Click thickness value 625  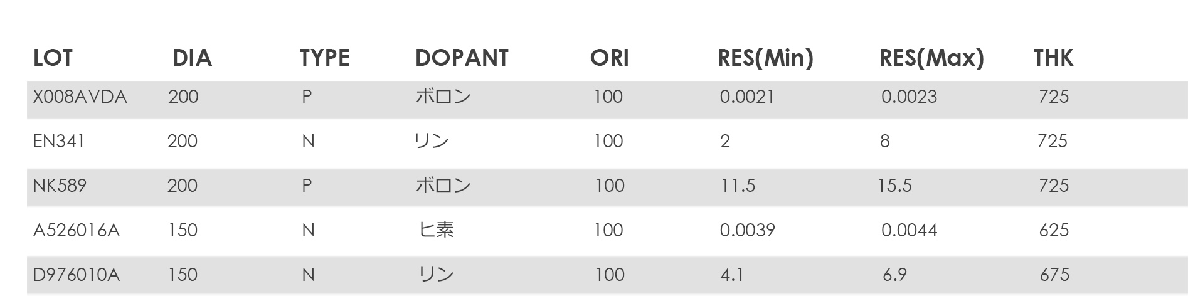click(1054, 230)
